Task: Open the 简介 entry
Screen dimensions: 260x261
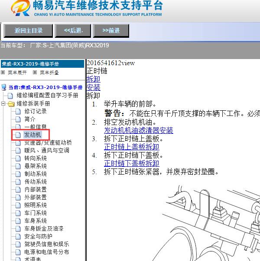Action: coord(30,119)
